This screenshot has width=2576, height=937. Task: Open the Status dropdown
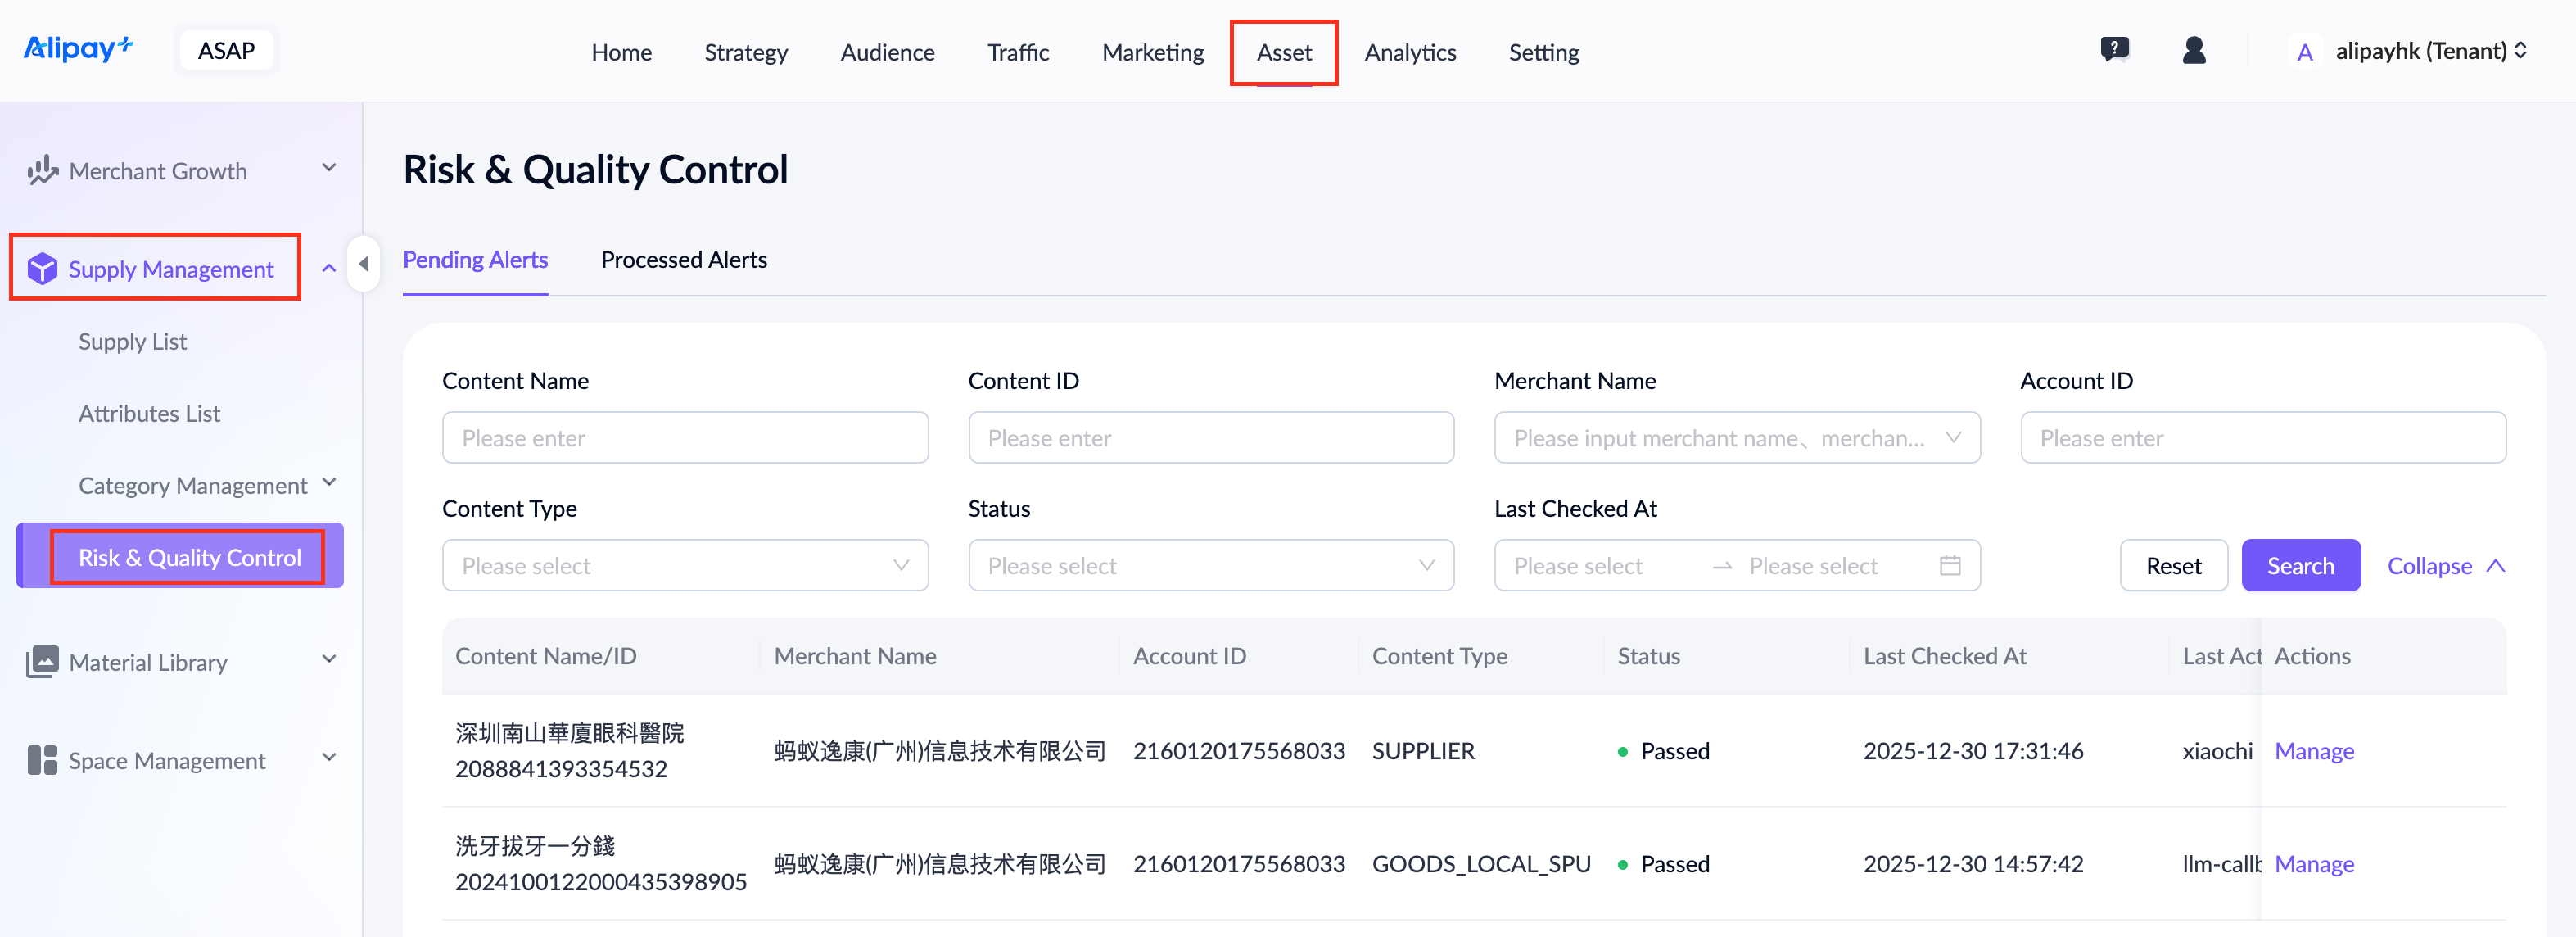point(1210,566)
